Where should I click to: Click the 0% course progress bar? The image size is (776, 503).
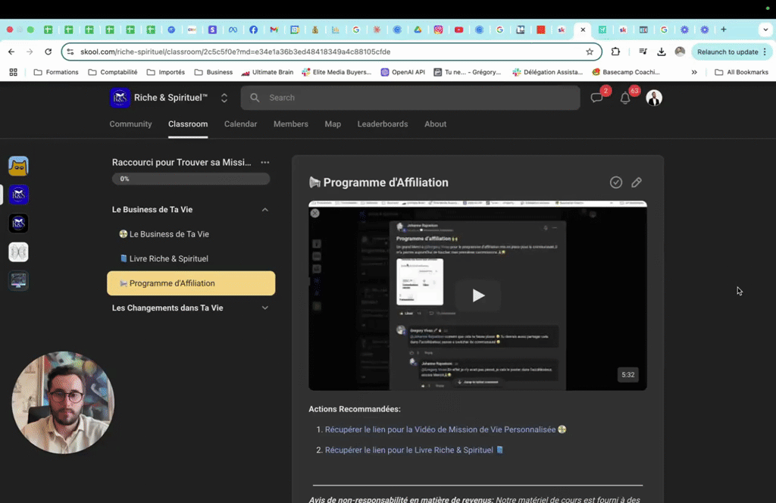(x=191, y=179)
